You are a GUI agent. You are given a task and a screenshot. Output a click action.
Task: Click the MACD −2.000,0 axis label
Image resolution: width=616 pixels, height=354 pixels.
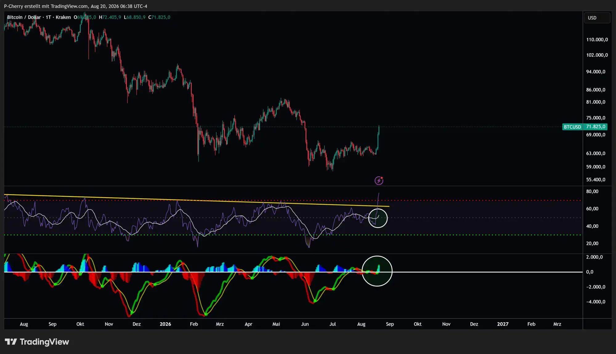coord(596,287)
